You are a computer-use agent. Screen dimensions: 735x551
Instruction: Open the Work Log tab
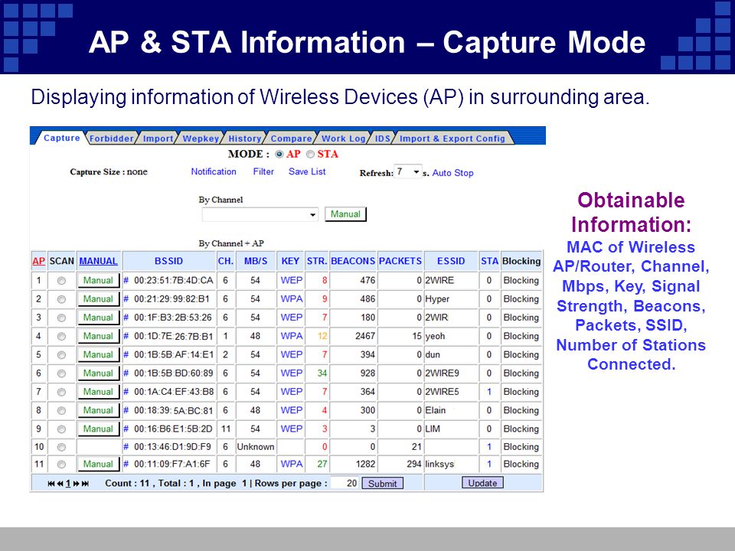click(343, 139)
